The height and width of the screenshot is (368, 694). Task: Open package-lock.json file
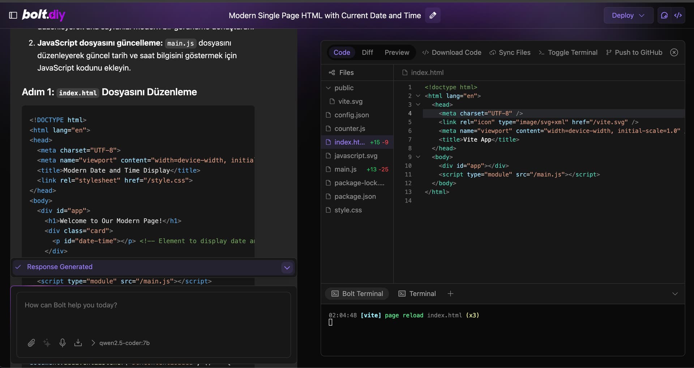(357, 183)
